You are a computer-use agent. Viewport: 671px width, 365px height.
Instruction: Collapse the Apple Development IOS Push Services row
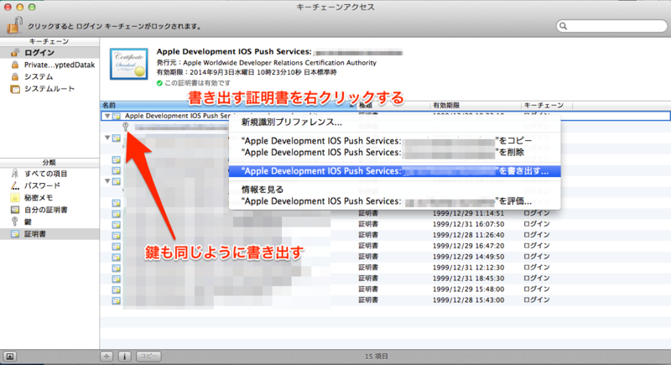pos(107,116)
